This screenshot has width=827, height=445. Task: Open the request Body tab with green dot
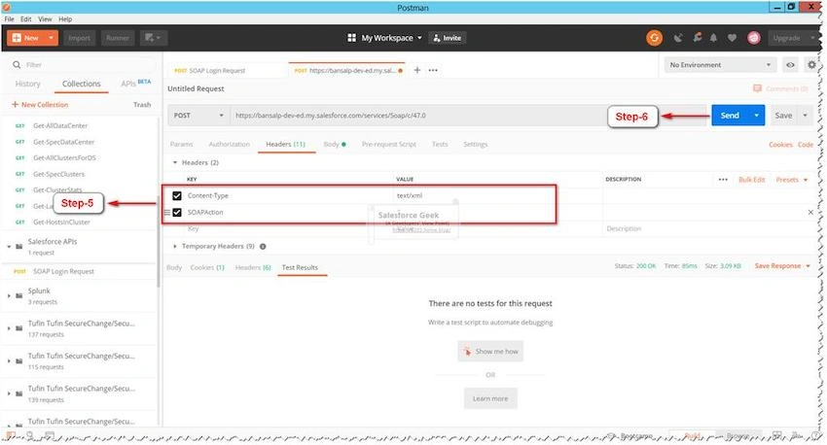click(335, 145)
